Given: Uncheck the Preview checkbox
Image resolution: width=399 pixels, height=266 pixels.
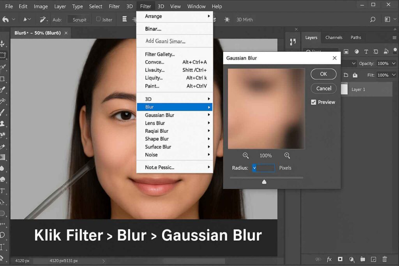Looking at the screenshot, I should point(314,102).
